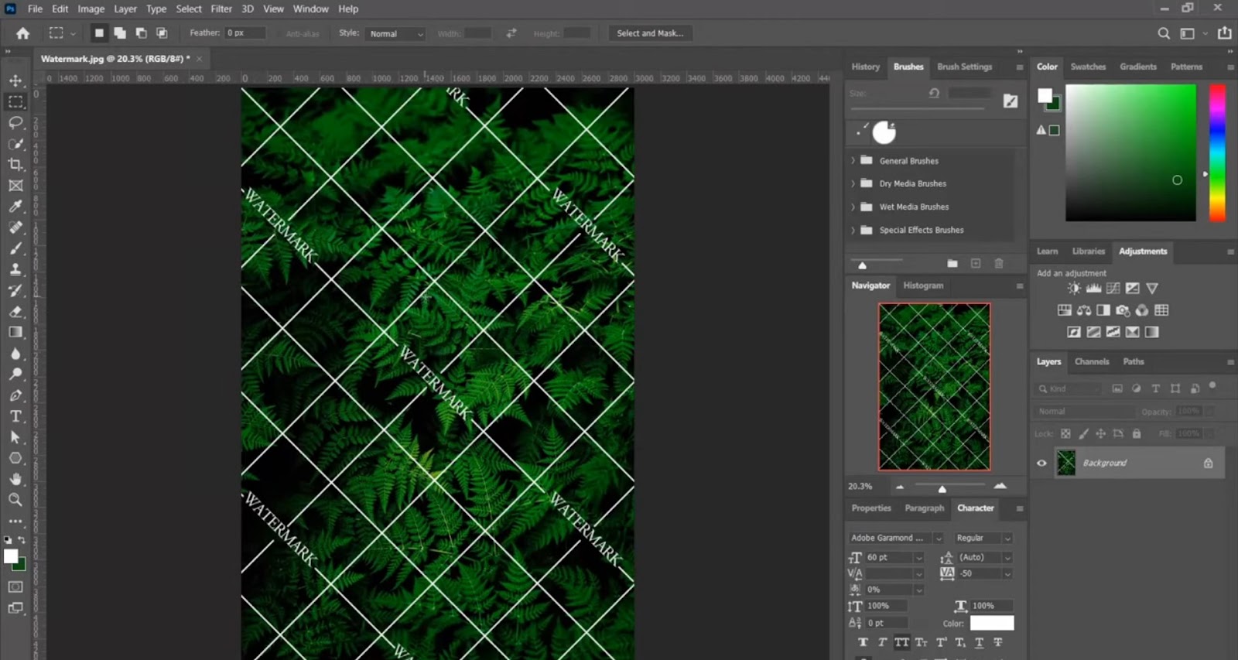The height and width of the screenshot is (660, 1238).
Task: Open the Layer menu
Action: pos(125,9)
